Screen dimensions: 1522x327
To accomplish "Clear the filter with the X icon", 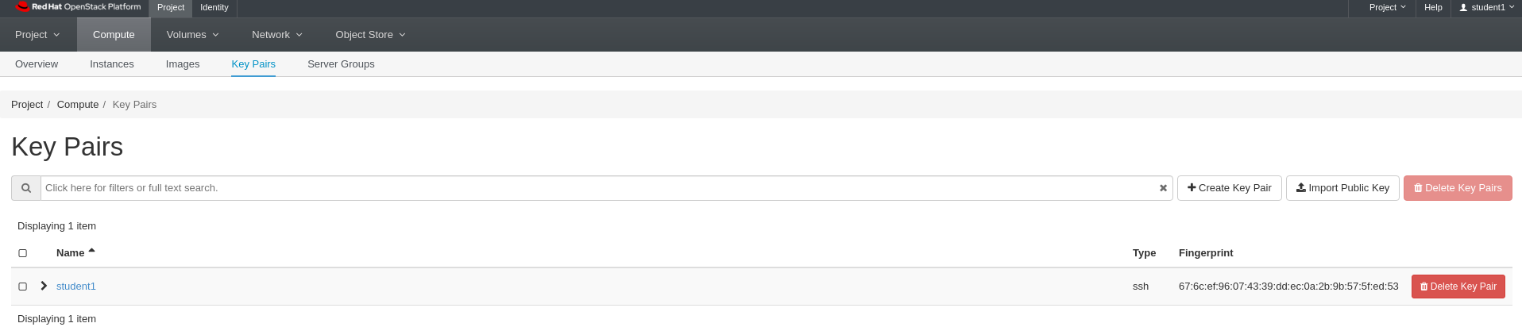I will [x=1163, y=188].
